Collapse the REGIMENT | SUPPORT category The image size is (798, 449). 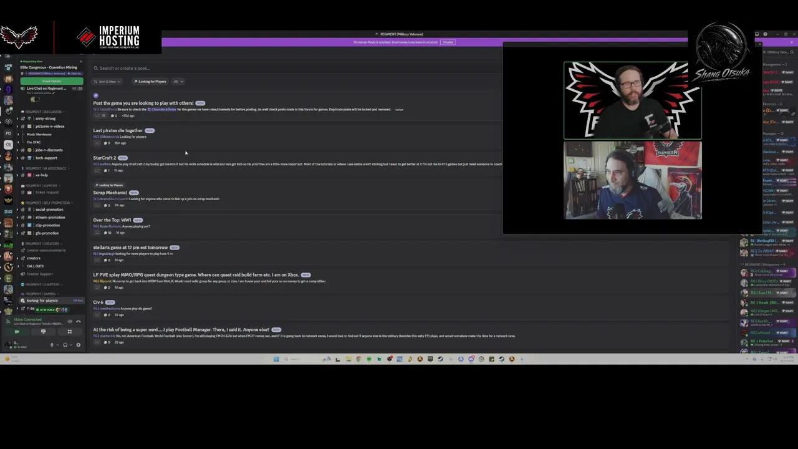(x=41, y=186)
